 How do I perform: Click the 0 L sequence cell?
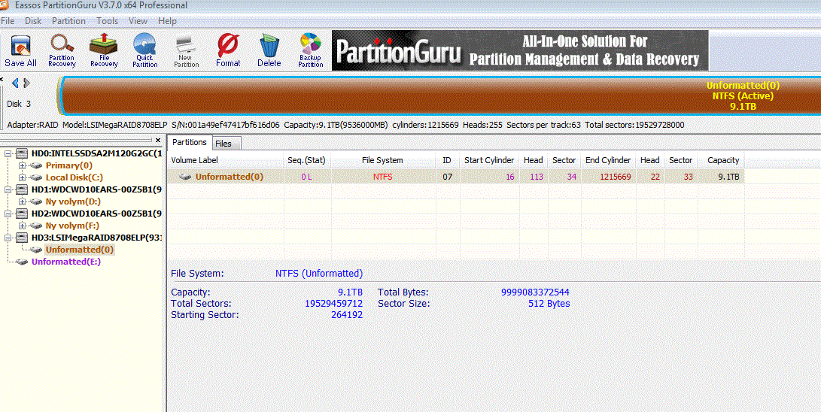(307, 177)
